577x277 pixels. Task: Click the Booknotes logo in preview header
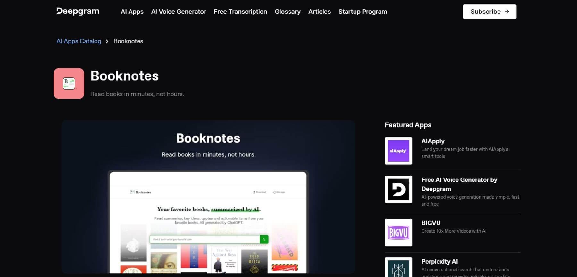point(140,192)
